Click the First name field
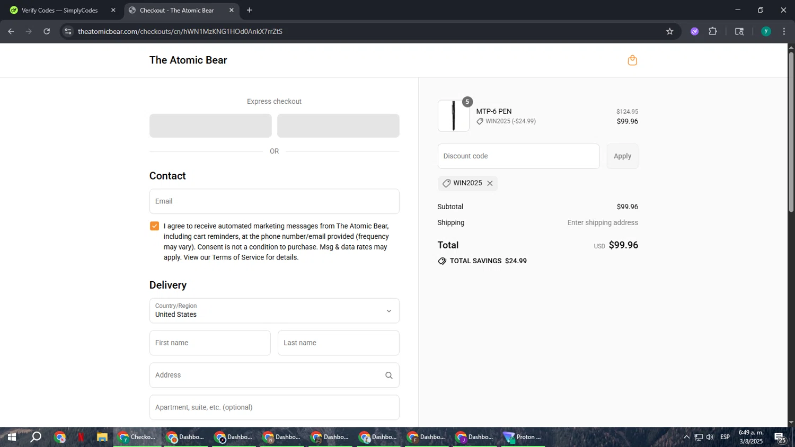The image size is (795, 447). click(x=210, y=343)
